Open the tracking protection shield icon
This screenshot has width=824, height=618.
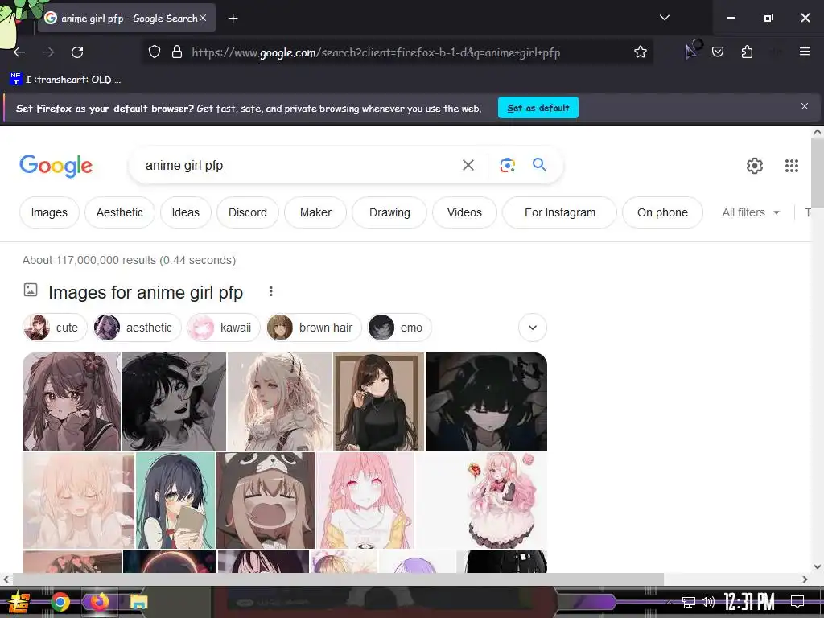coord(154,52)
